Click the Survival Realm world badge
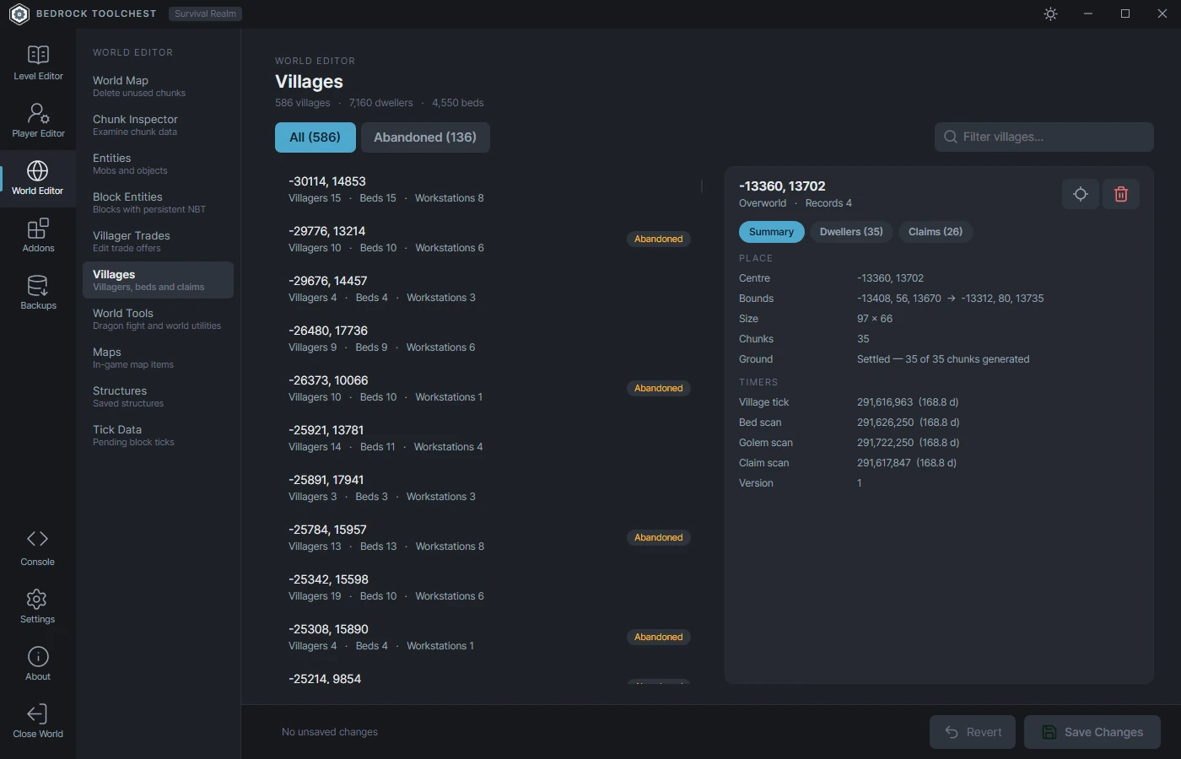The image size is (1181, 759). pos(205,13)
